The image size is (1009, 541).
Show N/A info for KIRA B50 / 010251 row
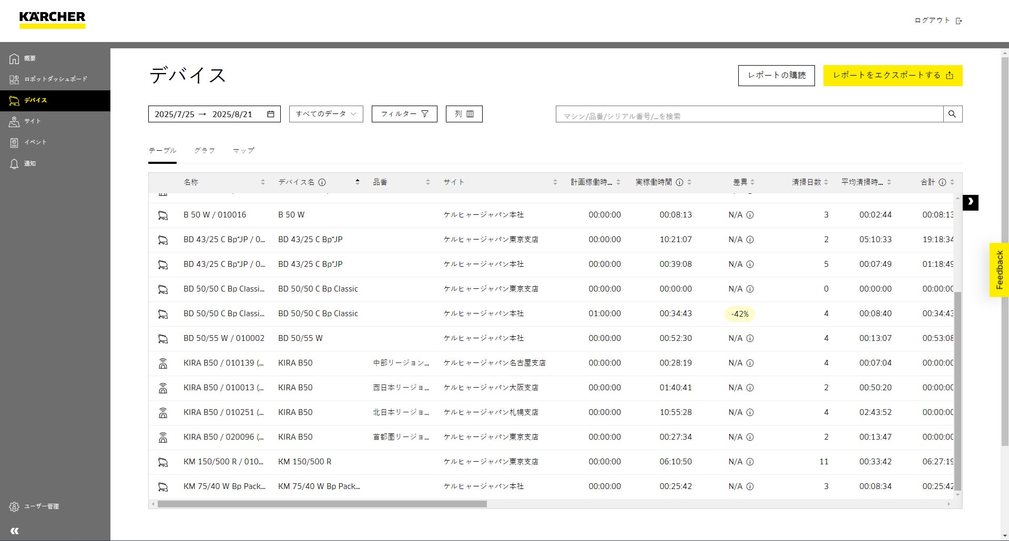pyautogui.click(x=750, y=412)
